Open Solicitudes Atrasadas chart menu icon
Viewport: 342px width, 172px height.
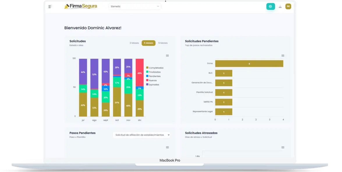283,147
